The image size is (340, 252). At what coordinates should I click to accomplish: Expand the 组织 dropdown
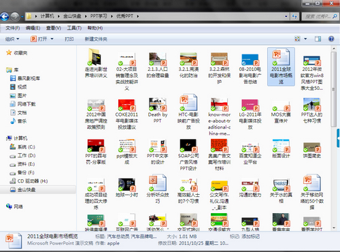pos(12,39)
